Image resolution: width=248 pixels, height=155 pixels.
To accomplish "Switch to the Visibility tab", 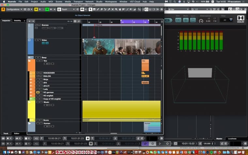I will coord(18,21).
